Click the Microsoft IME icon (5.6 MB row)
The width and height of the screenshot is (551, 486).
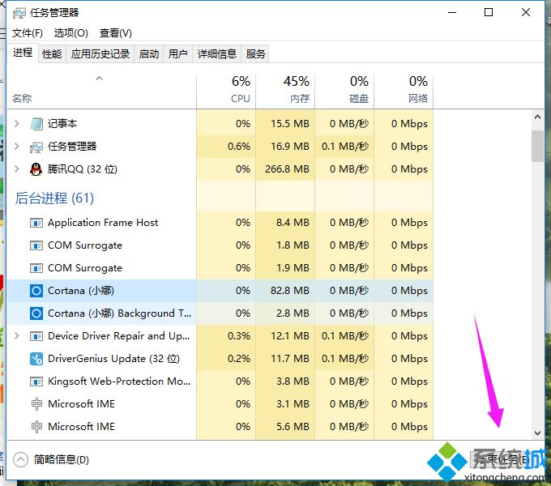pyautogui.click(x=36, y=427)
